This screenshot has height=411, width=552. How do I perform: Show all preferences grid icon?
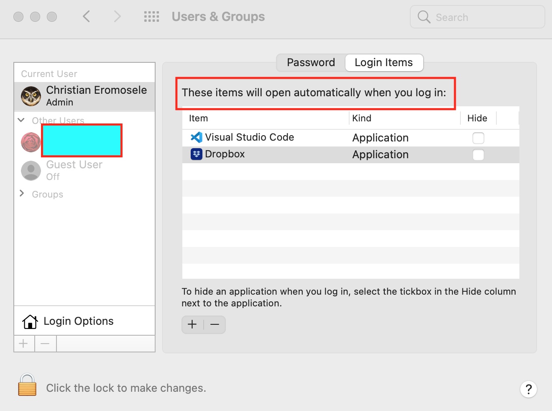(x=151, y=17)
